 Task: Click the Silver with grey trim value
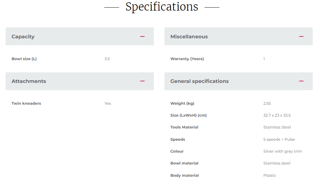point(283,151)
